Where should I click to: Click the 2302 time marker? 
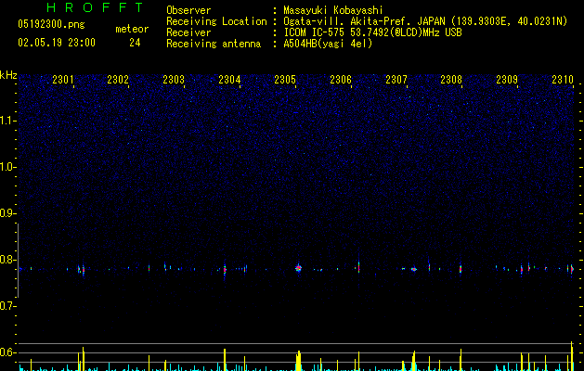pyautogui.click(x=118, y=80)
